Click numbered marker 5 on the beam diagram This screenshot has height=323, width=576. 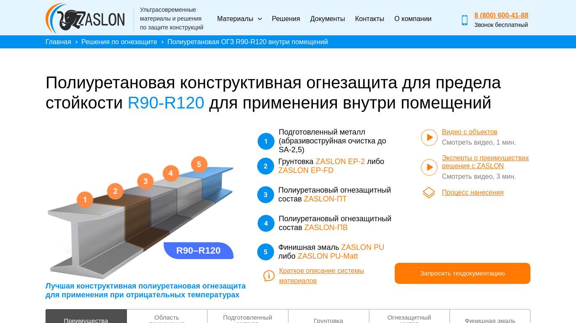pos(199,164)
